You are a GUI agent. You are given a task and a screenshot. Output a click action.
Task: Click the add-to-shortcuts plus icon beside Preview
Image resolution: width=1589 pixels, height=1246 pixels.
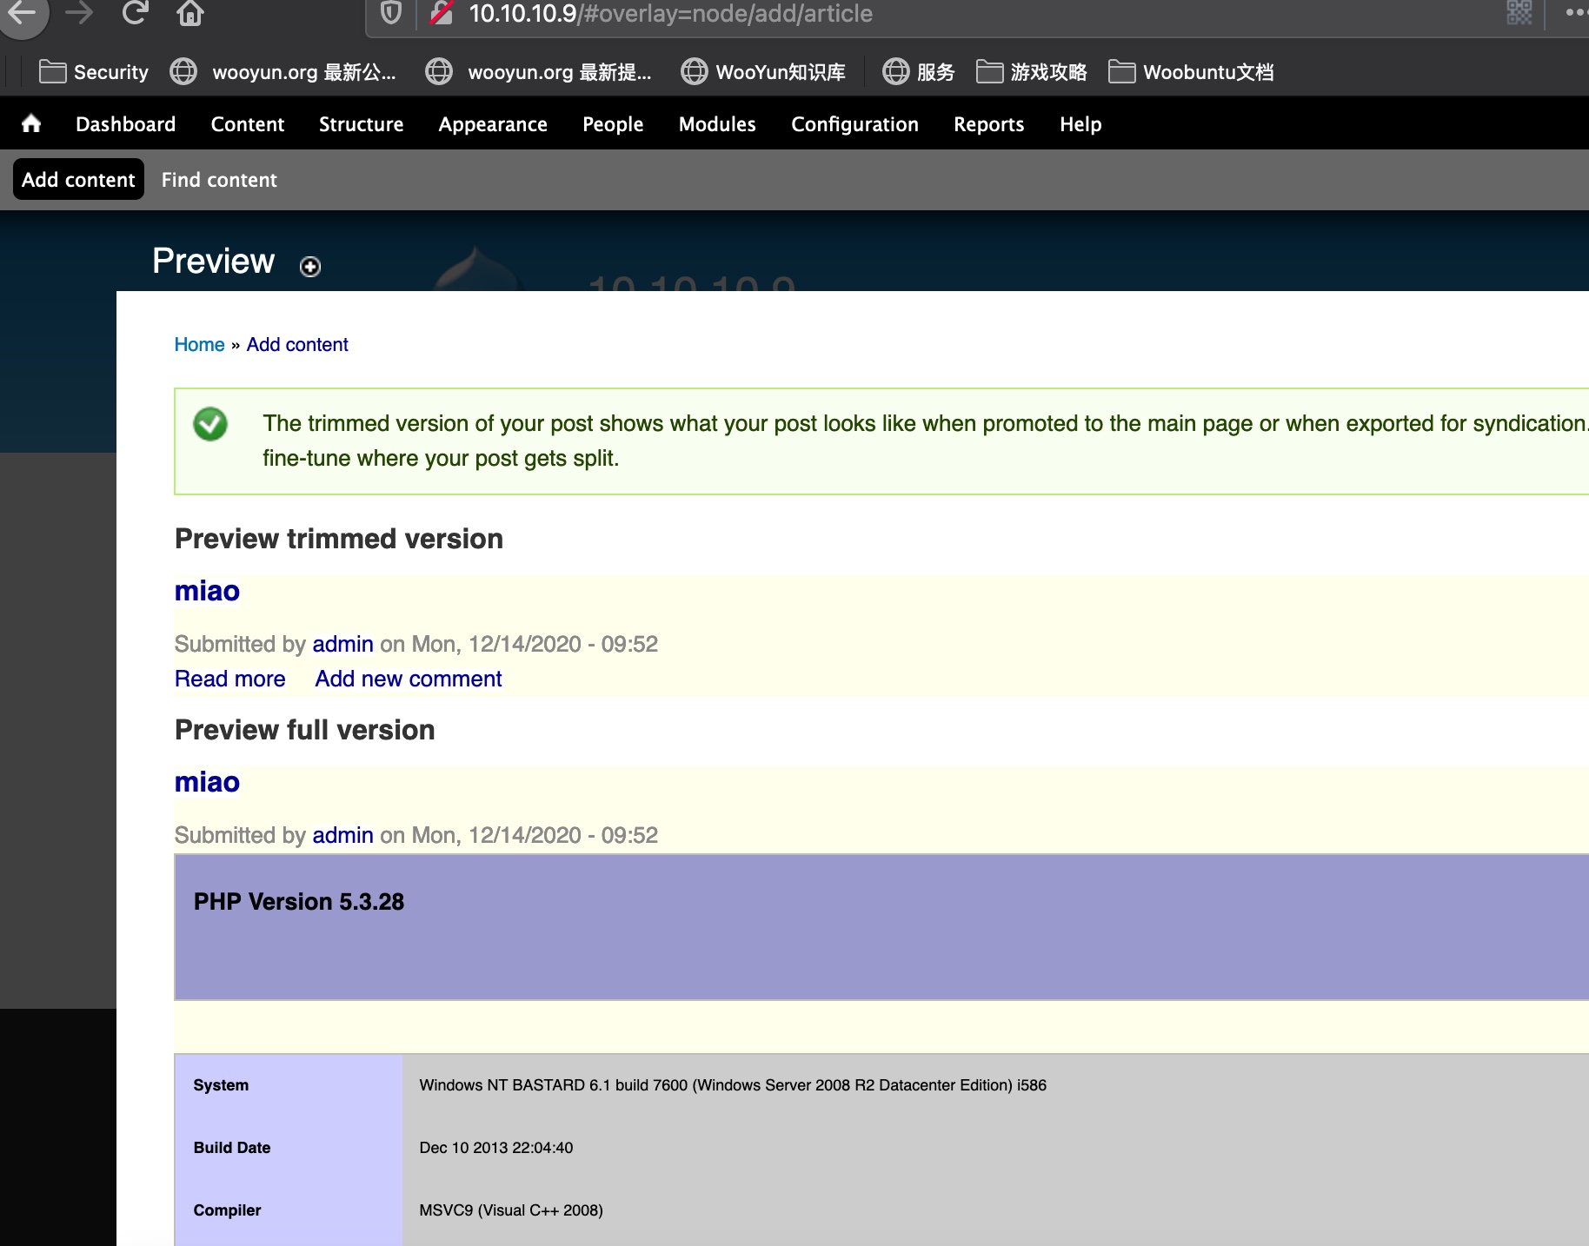click(310, 267)
